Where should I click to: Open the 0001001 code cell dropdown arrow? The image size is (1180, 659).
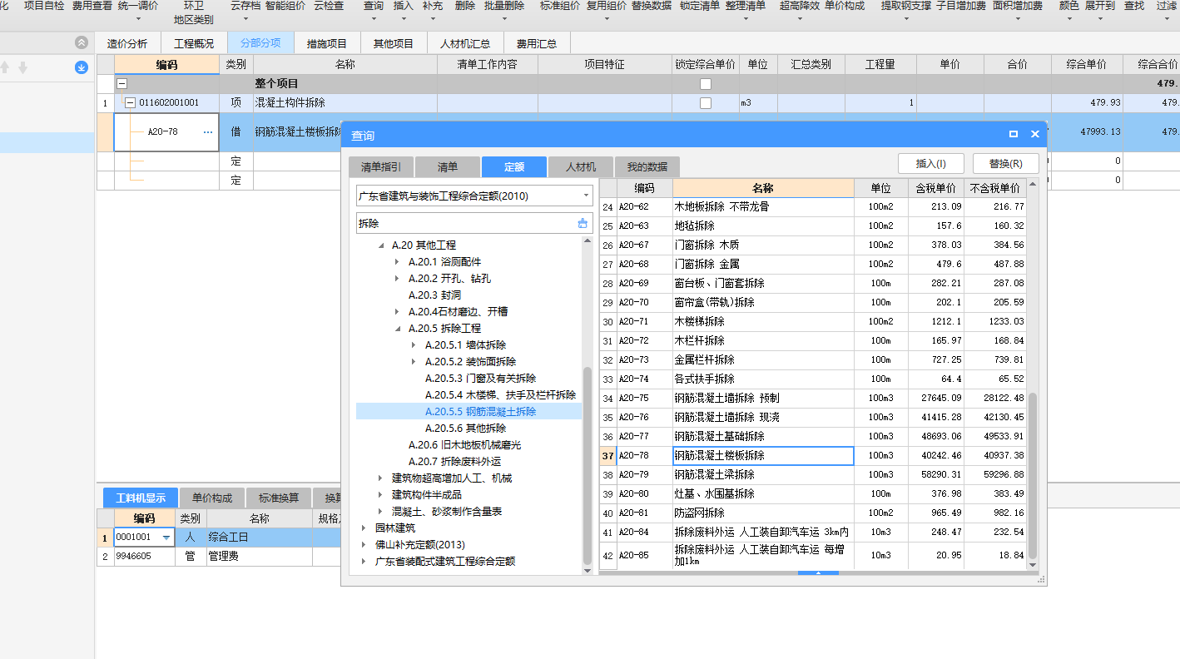[166, 538]
